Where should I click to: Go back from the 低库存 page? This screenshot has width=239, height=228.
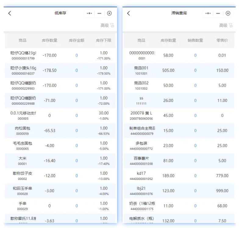[10, 13]
